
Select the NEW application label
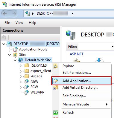(x=34, y=82)
